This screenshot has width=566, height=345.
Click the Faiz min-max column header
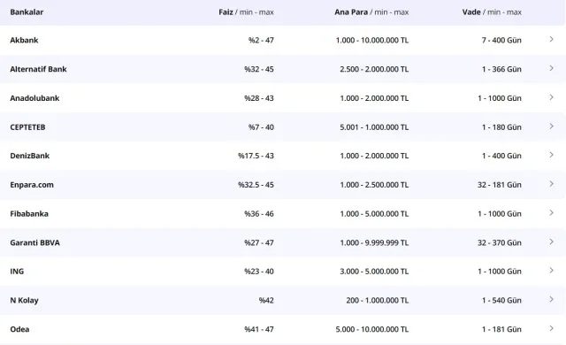click(x=246, y=11)
